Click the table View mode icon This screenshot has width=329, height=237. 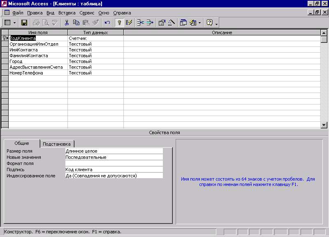pos(7,23)
